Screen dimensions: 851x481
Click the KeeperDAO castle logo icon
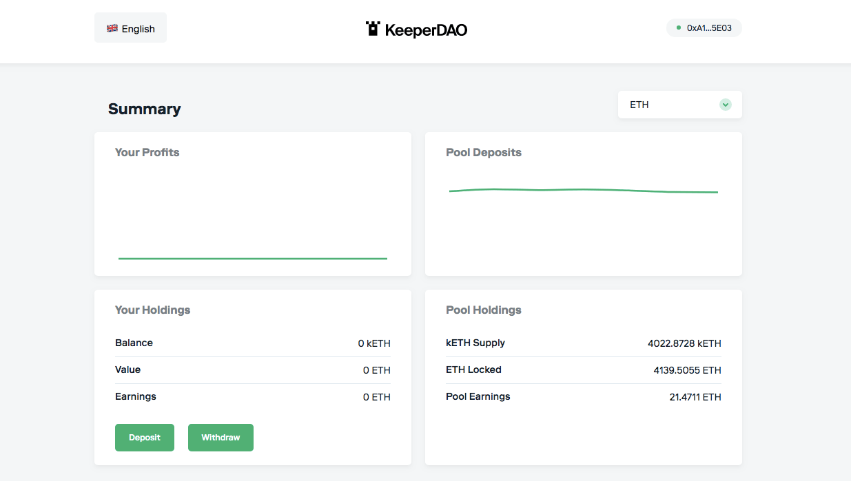point(373,29)
